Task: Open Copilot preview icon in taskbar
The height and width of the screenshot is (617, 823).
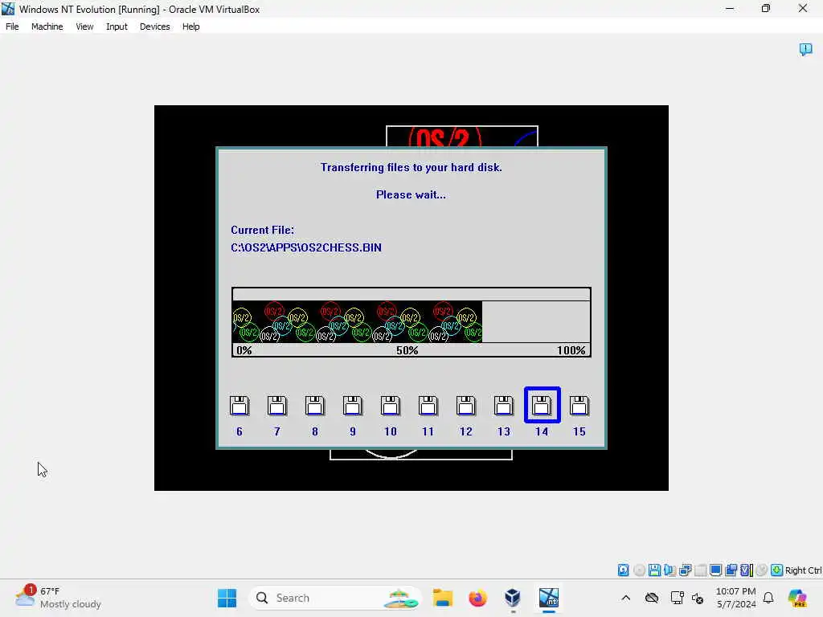Action: pyautogui.click(x=797, y=598)
